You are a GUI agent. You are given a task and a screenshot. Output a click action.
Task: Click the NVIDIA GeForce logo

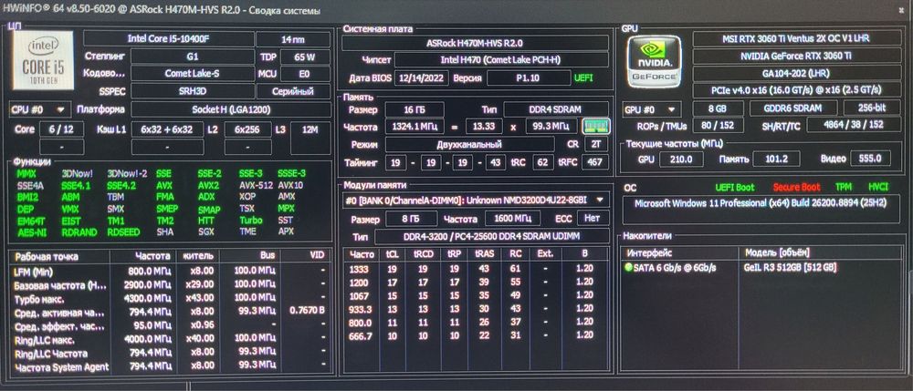pos(656,61)
